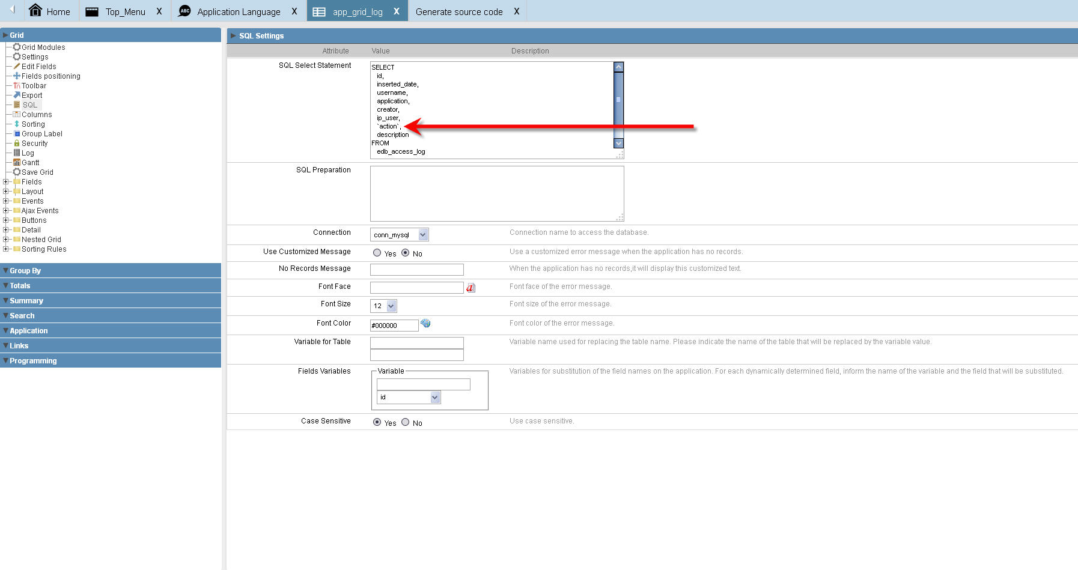This screenshot has width=1078, height=570.
Task: Click the Grid Modules gear icon
Action: tap(17, 47)
